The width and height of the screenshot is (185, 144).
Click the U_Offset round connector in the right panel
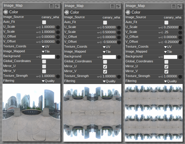click(x=180, y=38)
